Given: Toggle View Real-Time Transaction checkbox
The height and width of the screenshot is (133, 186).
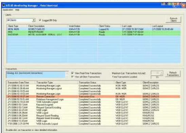Looking at the screenshot, I should click(x=72, y=73).
